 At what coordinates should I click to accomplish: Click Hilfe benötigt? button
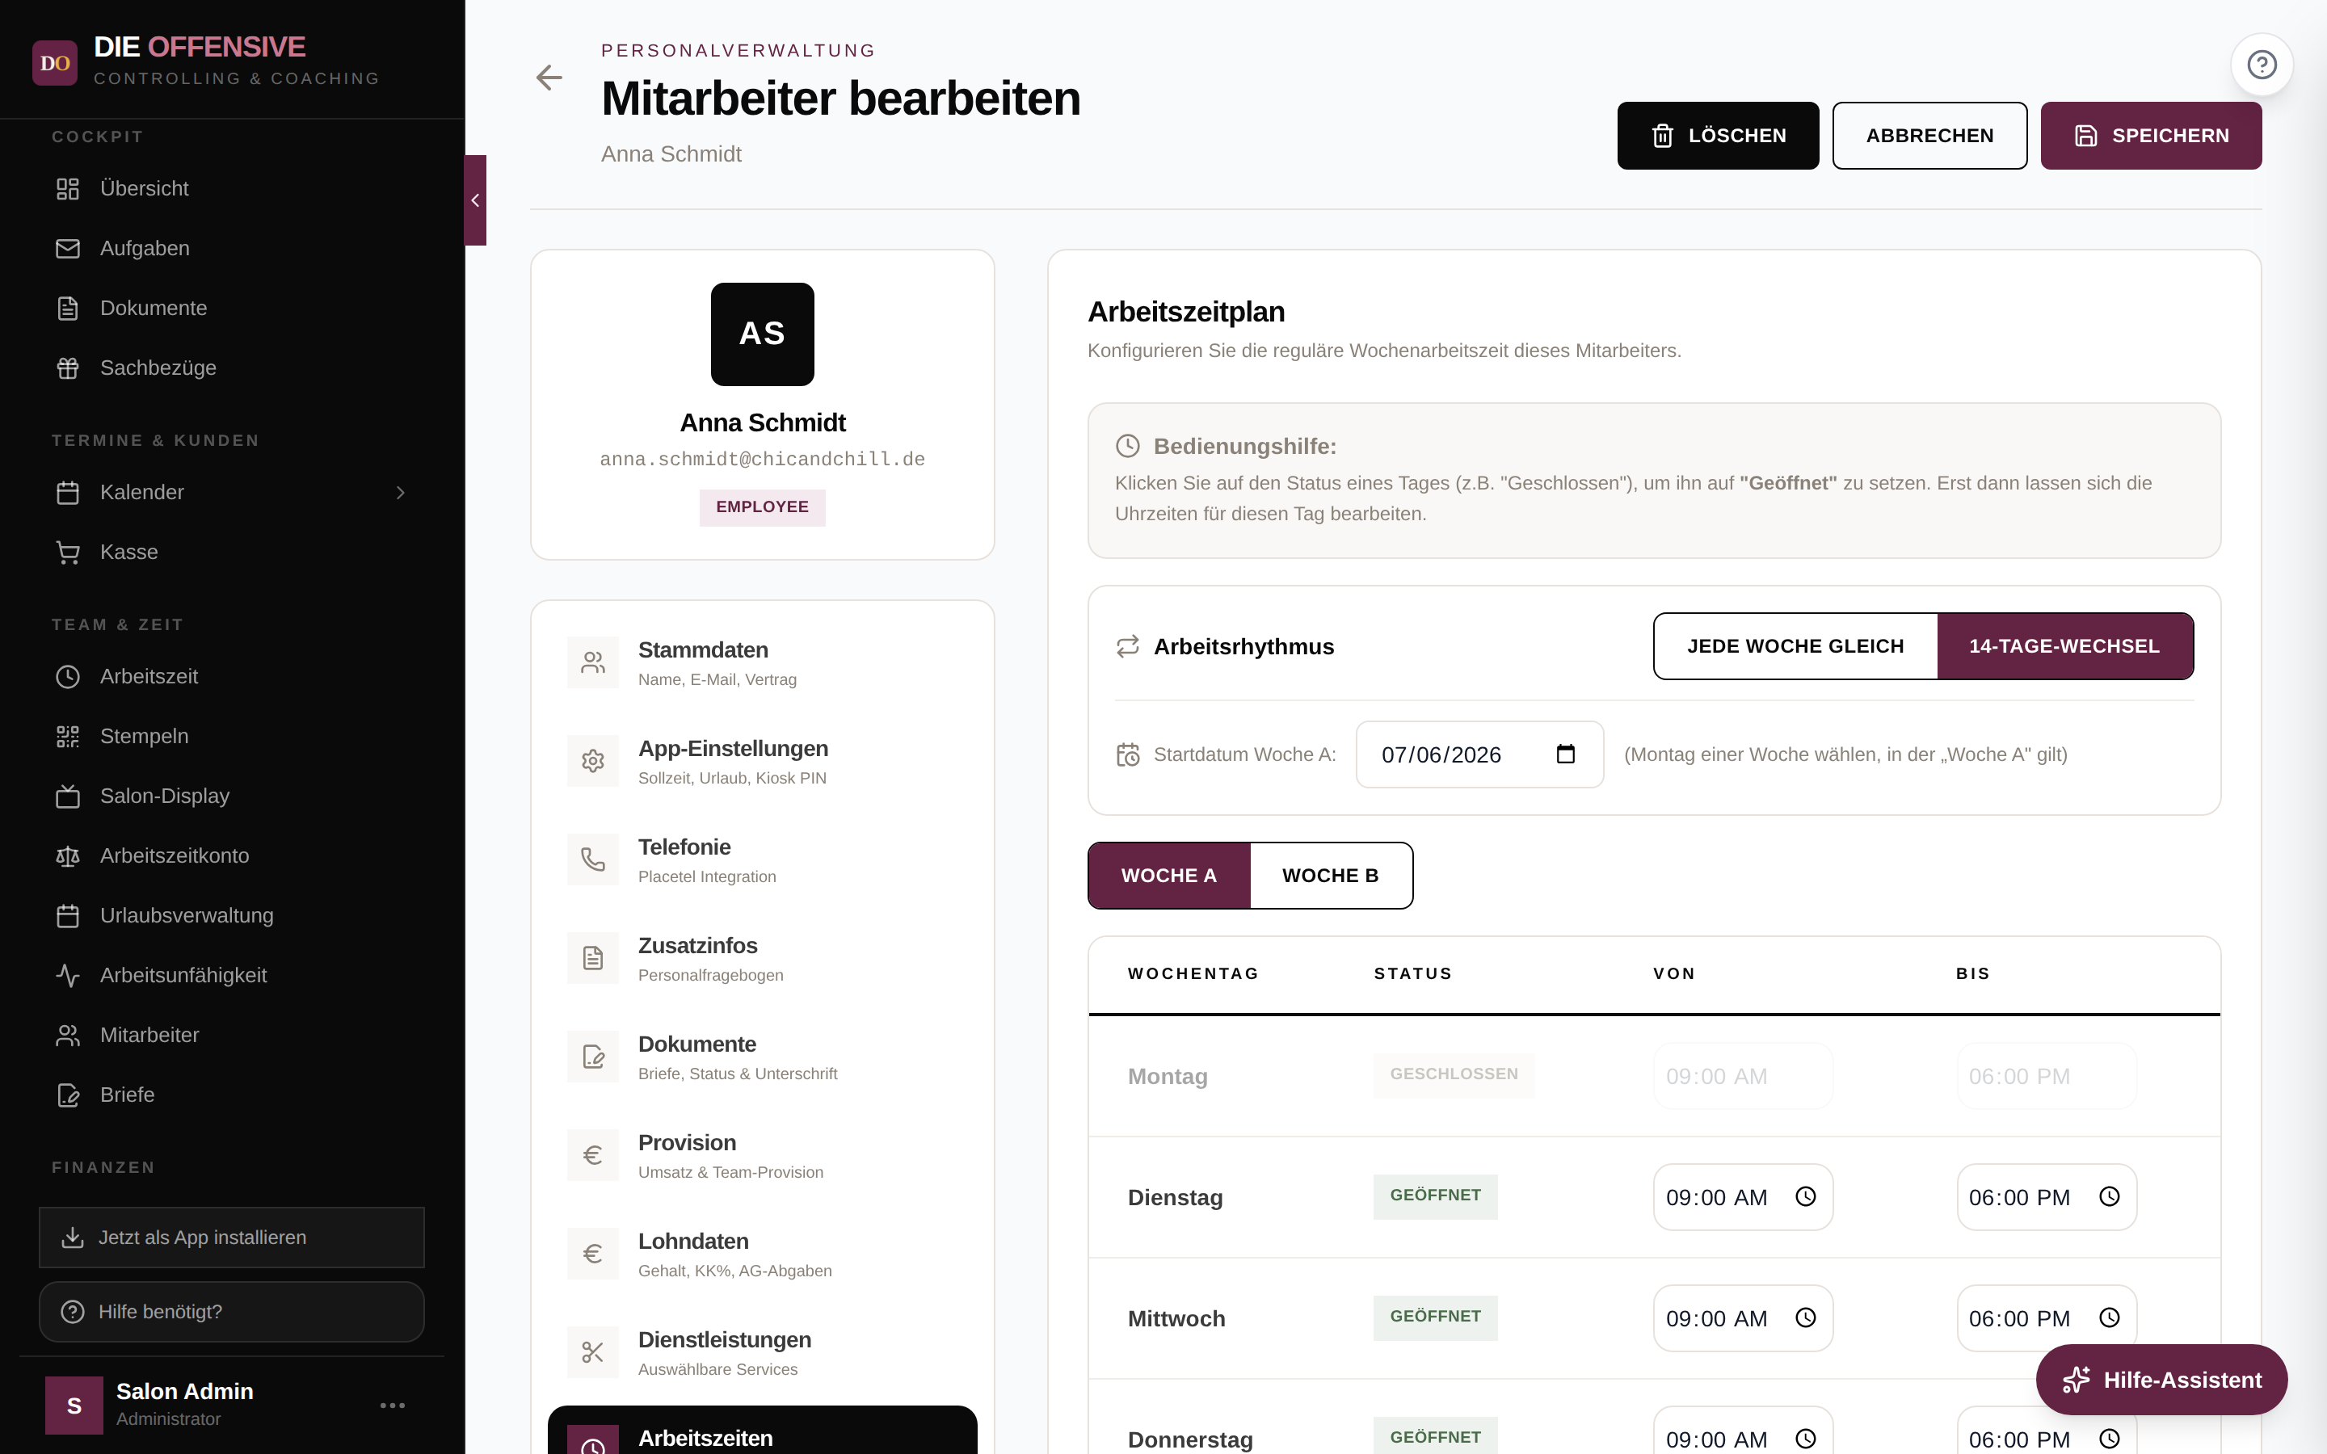232,1311
